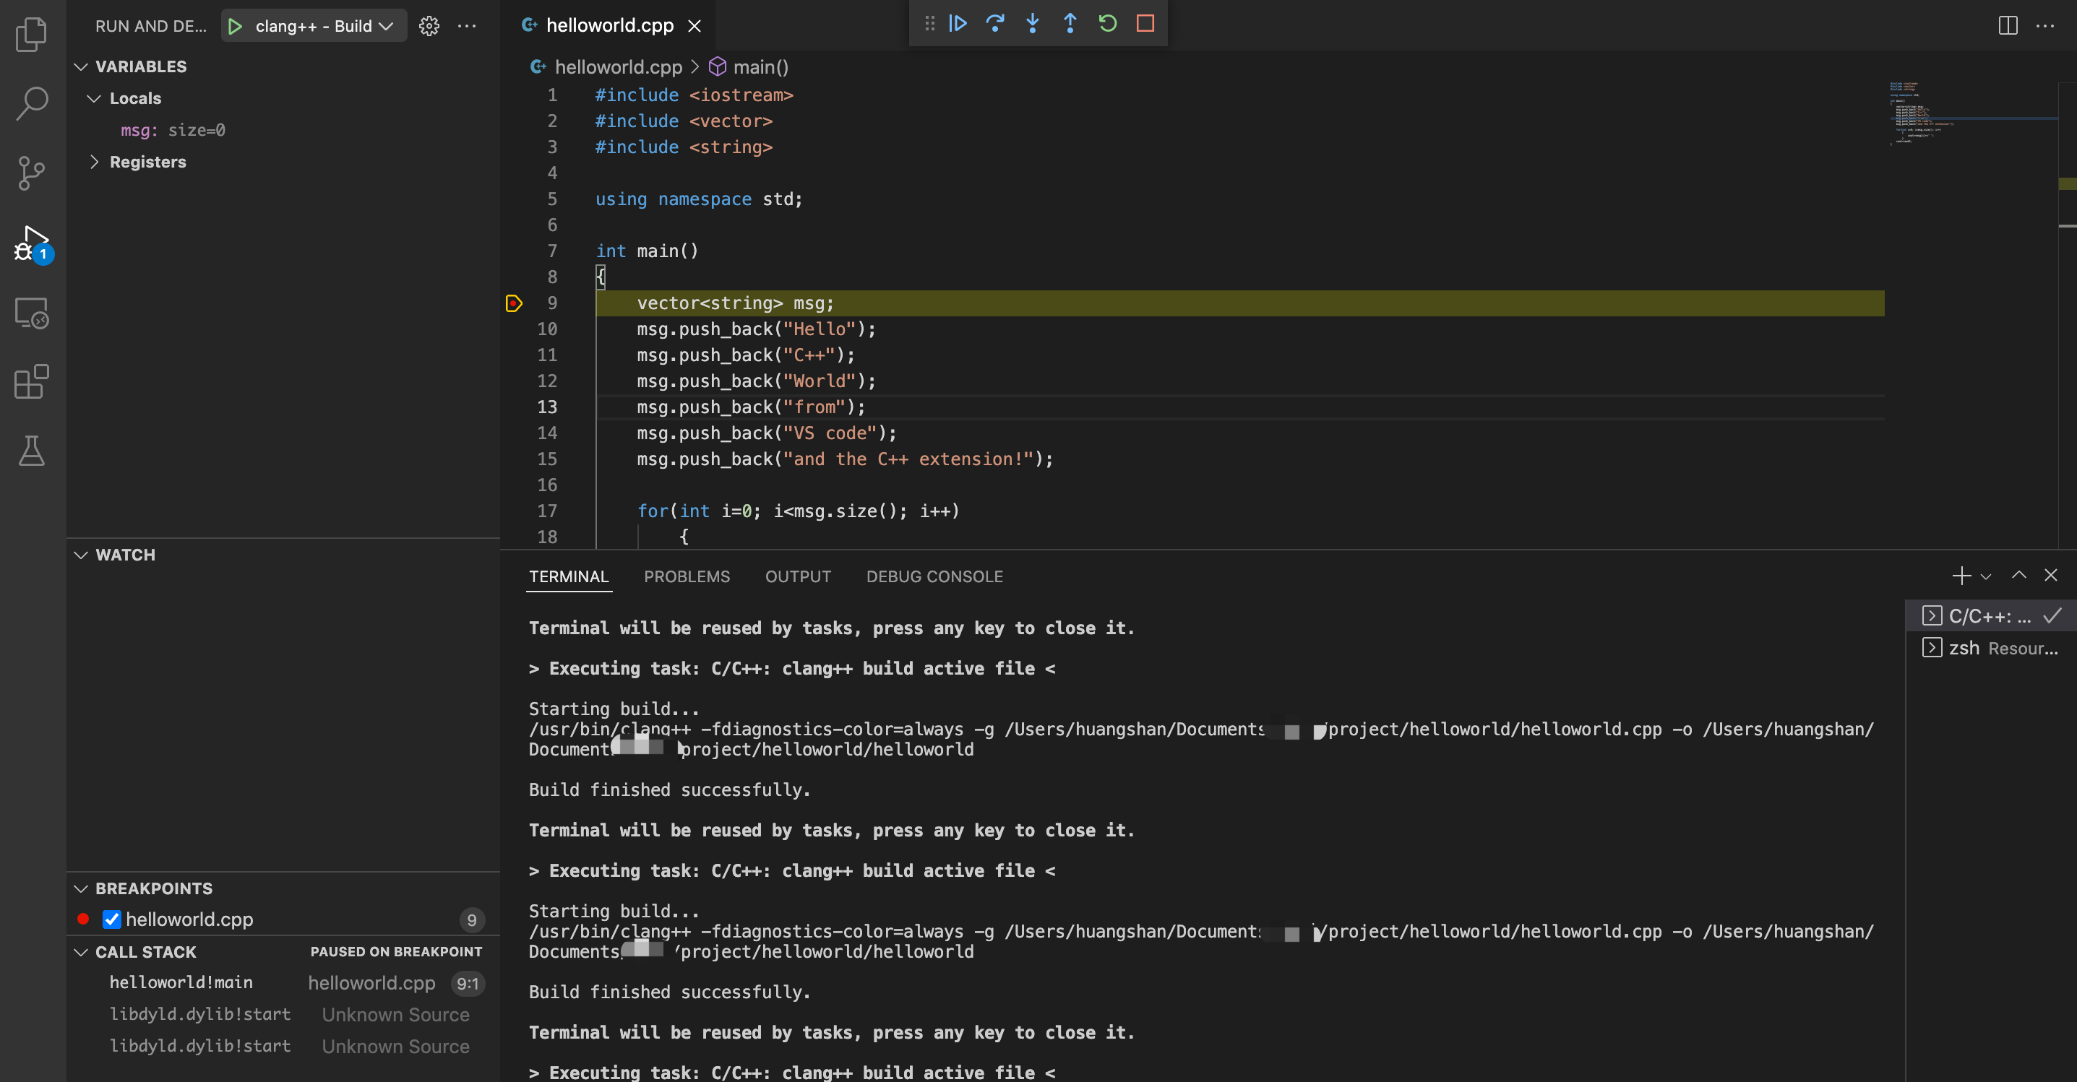Collapse the WATCH section
The image size is (2077, 1082).
coord(81,555)
